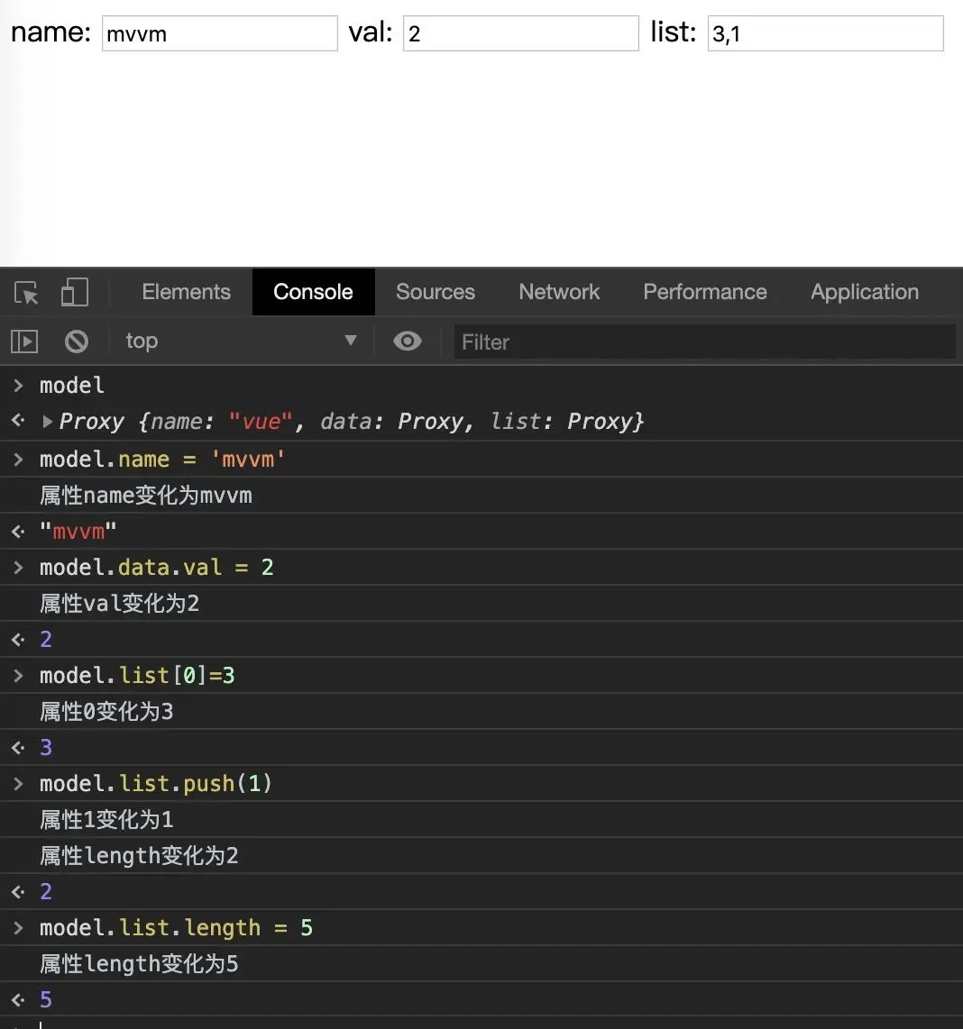Expand the Proxy object disclosure triangle
The height and width of the screenshot is (1029, 963).
[47, 422]
